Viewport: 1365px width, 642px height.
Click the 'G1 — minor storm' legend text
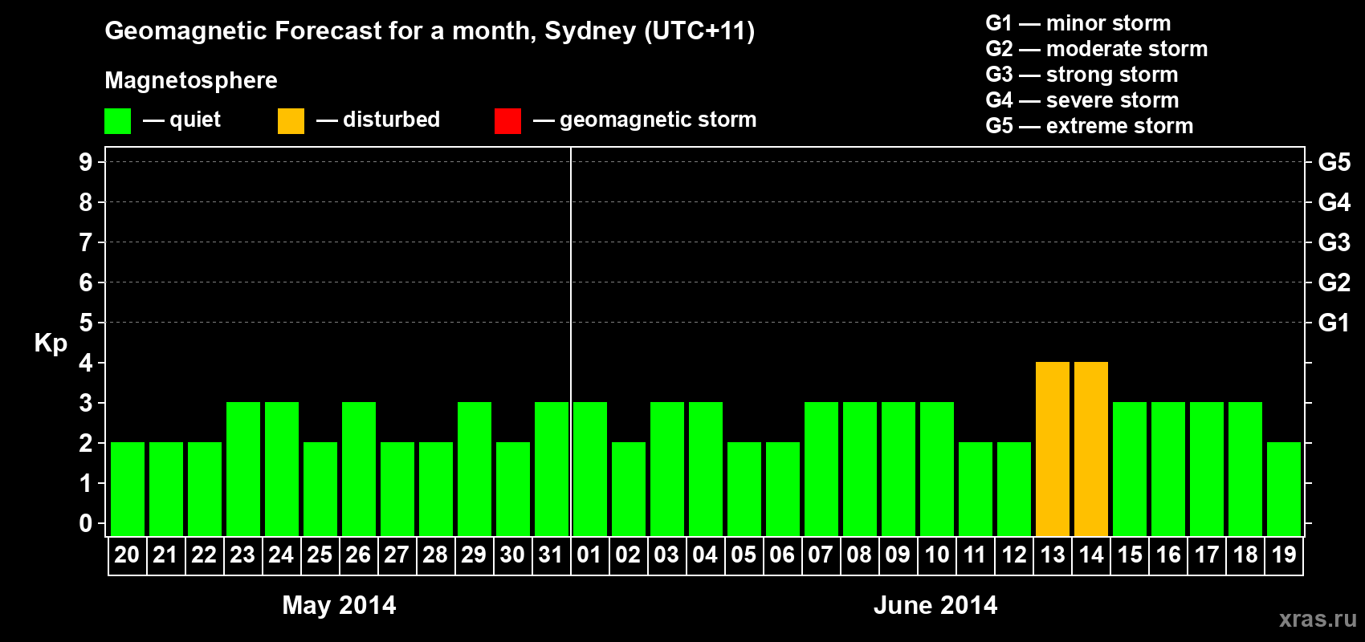pyautogui.click(x=1078, y=23)
